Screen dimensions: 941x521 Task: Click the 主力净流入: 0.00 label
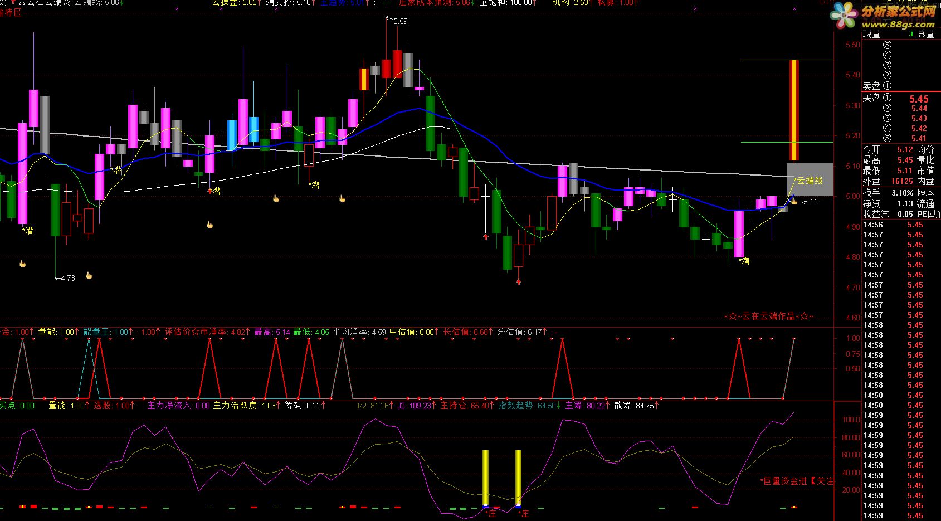[178, 406]
